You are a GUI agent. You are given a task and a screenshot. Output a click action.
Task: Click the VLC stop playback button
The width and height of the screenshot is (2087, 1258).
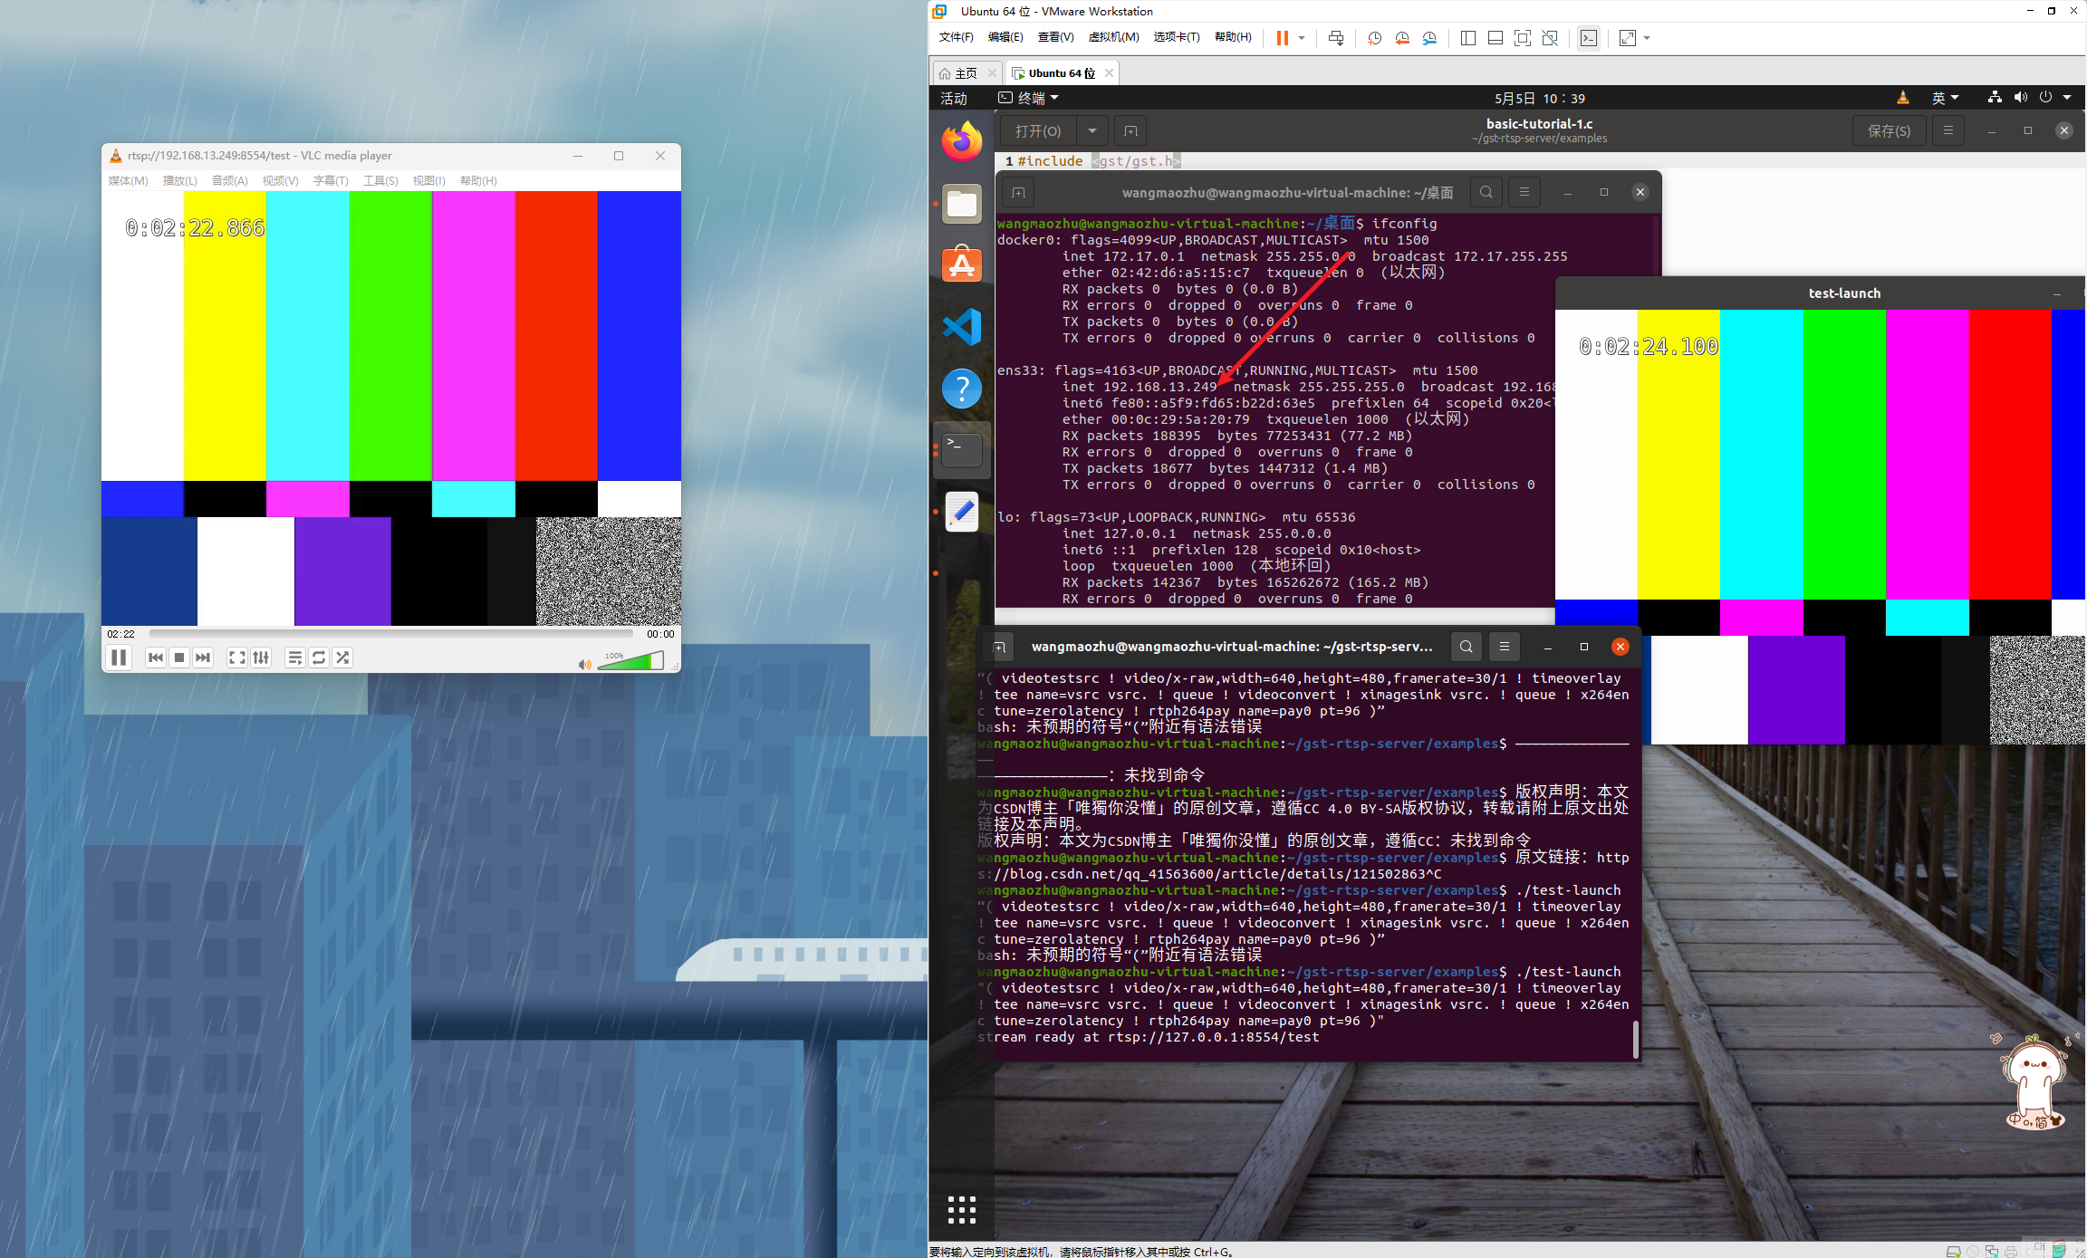pyautogui.click(x=179, y=658)
